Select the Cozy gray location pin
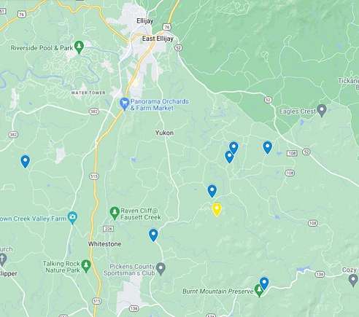Image resolution: width=359 pixels, height=317 pixels. (353, 280)
